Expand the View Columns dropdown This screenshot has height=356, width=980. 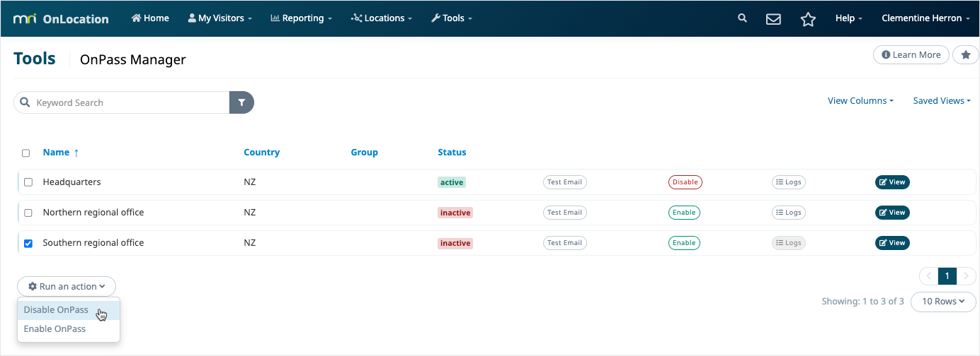pos(860,101)
